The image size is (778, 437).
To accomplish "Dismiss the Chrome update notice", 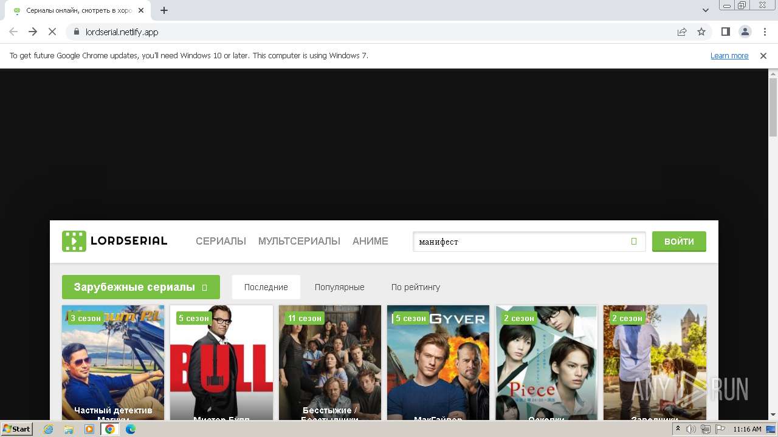I will (x=763, y=56).
